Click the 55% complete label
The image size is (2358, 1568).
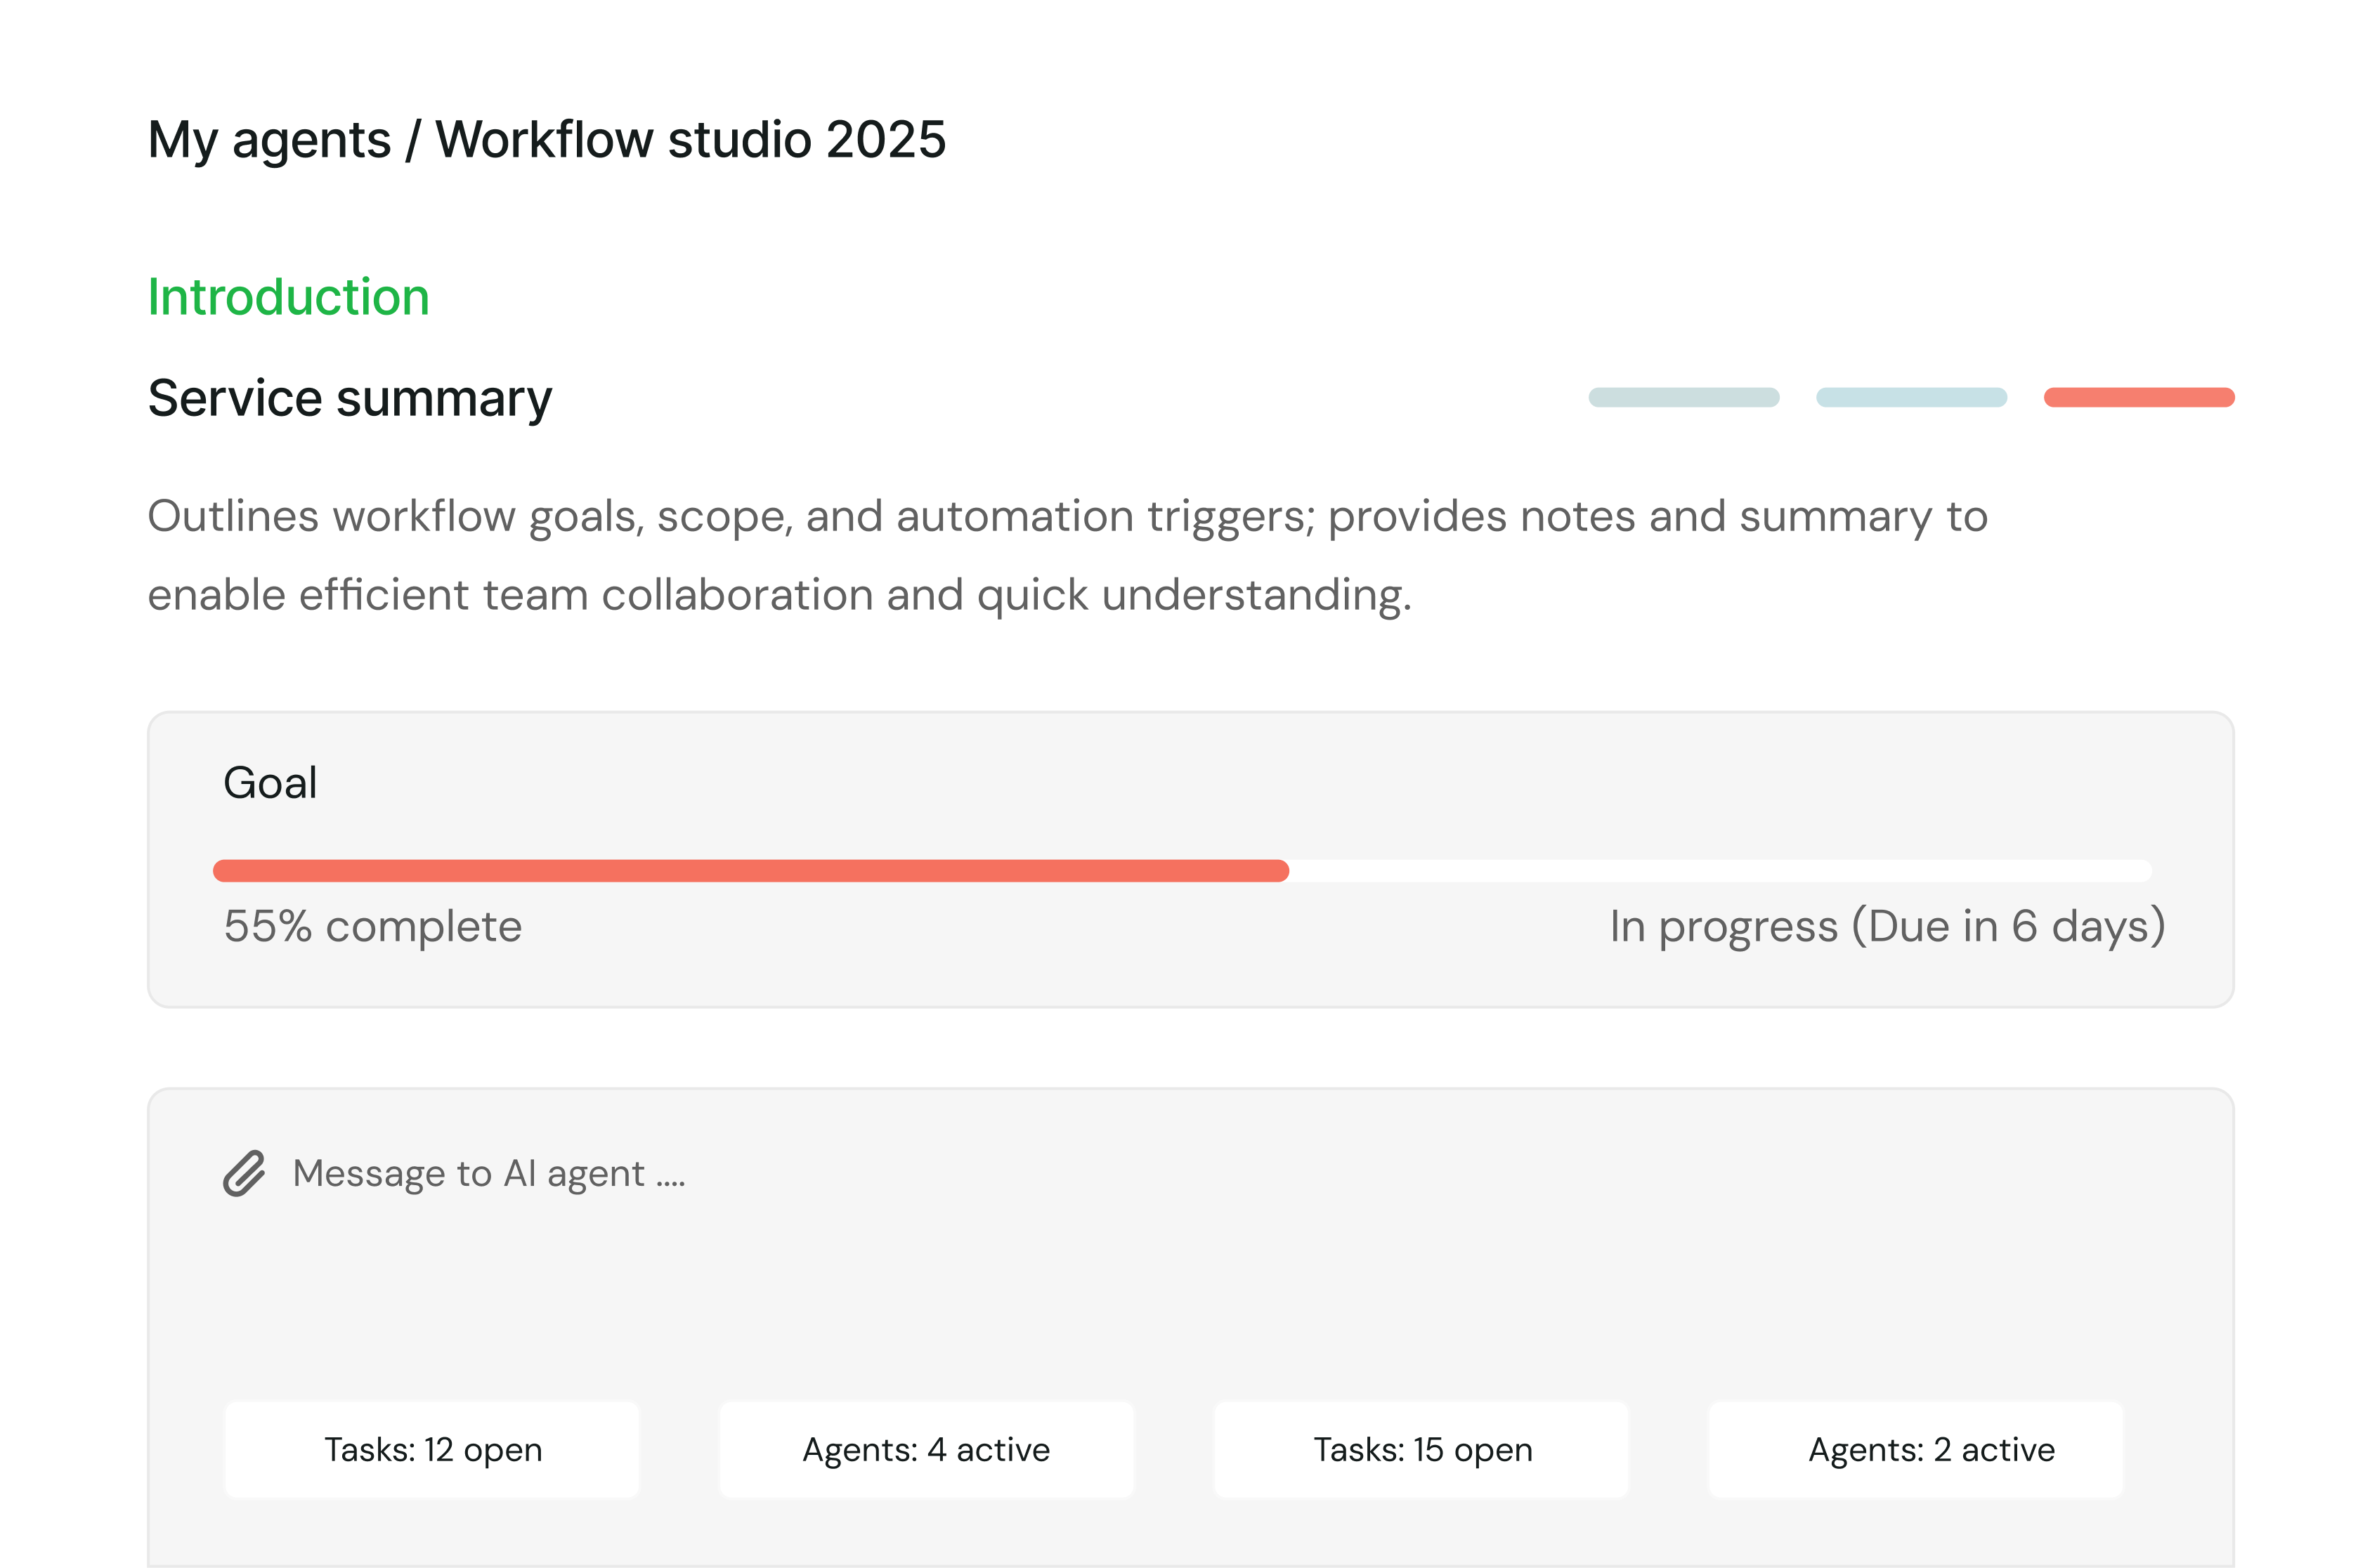(x=372, y=926)
